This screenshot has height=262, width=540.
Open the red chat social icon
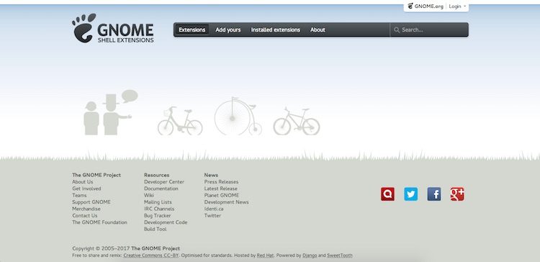pos(388,194)
